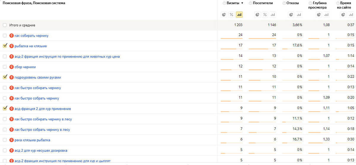Click the bounce value '17,6 %' for 'рыбалка на клязьме'

(x=298, y=45)
